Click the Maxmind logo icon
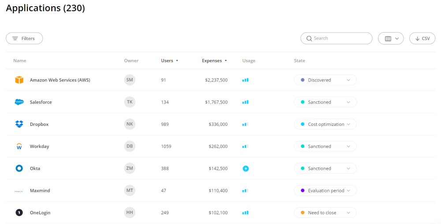Image resolution: width=441 pixels, height=224 pixels. (19, 191)
